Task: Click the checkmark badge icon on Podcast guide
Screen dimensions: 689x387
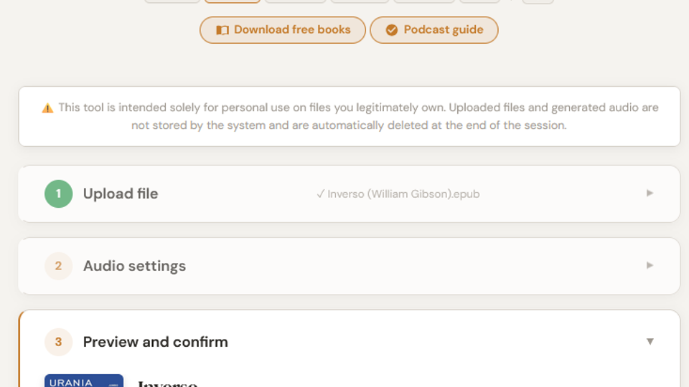Action: pyautogui.click(x=392, y=30)
